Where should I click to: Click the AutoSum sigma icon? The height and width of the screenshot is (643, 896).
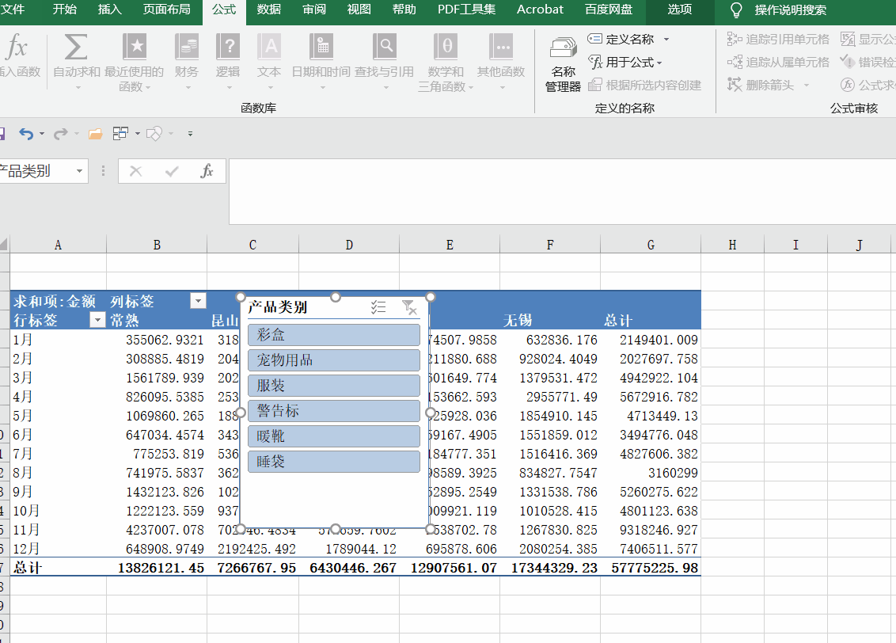coord(76,47)
